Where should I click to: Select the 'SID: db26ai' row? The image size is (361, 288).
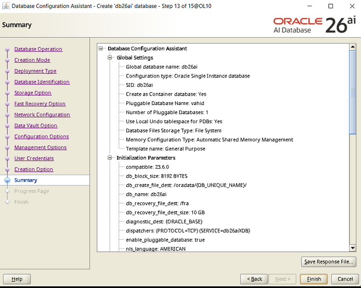click(x=139, y=85)
